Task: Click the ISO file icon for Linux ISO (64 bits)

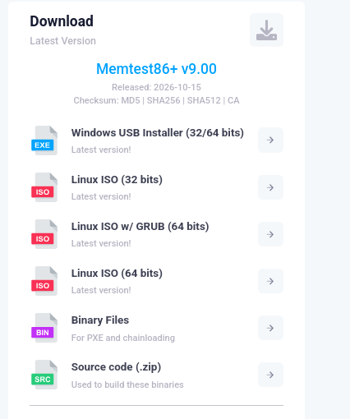Action: click(x=44, y=281)
